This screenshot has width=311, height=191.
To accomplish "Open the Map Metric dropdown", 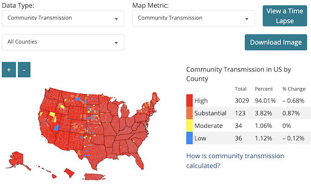I will pyautogui.click(x=193, y=18).
